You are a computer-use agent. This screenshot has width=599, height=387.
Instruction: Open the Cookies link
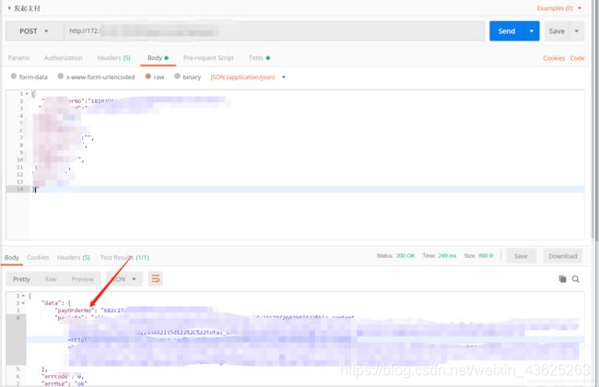click(x=554, y=58)
